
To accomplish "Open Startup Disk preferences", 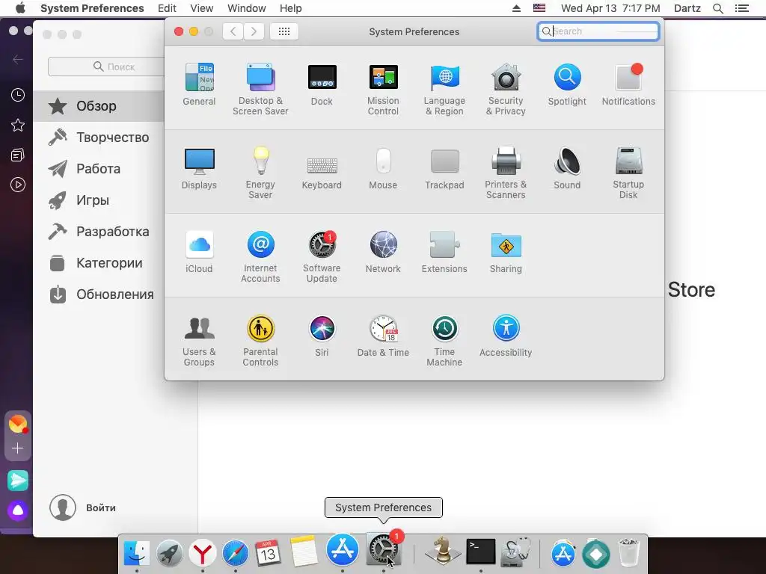I will 628,173.
